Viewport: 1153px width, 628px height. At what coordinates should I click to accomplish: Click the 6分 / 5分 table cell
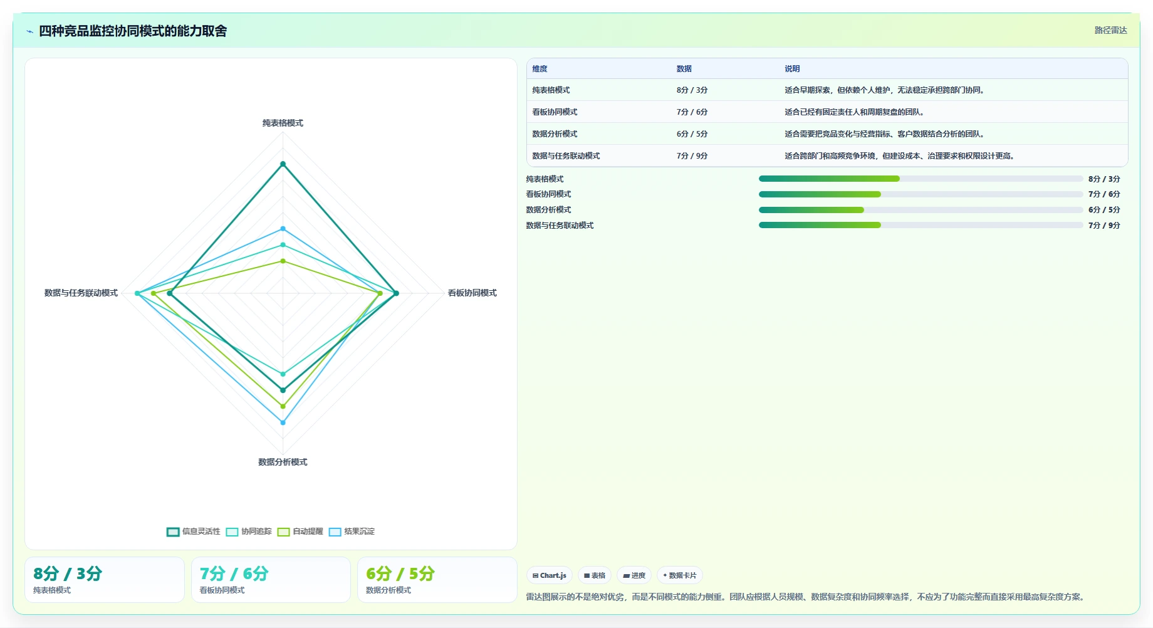pyautogui.click(x=692, y=134)
